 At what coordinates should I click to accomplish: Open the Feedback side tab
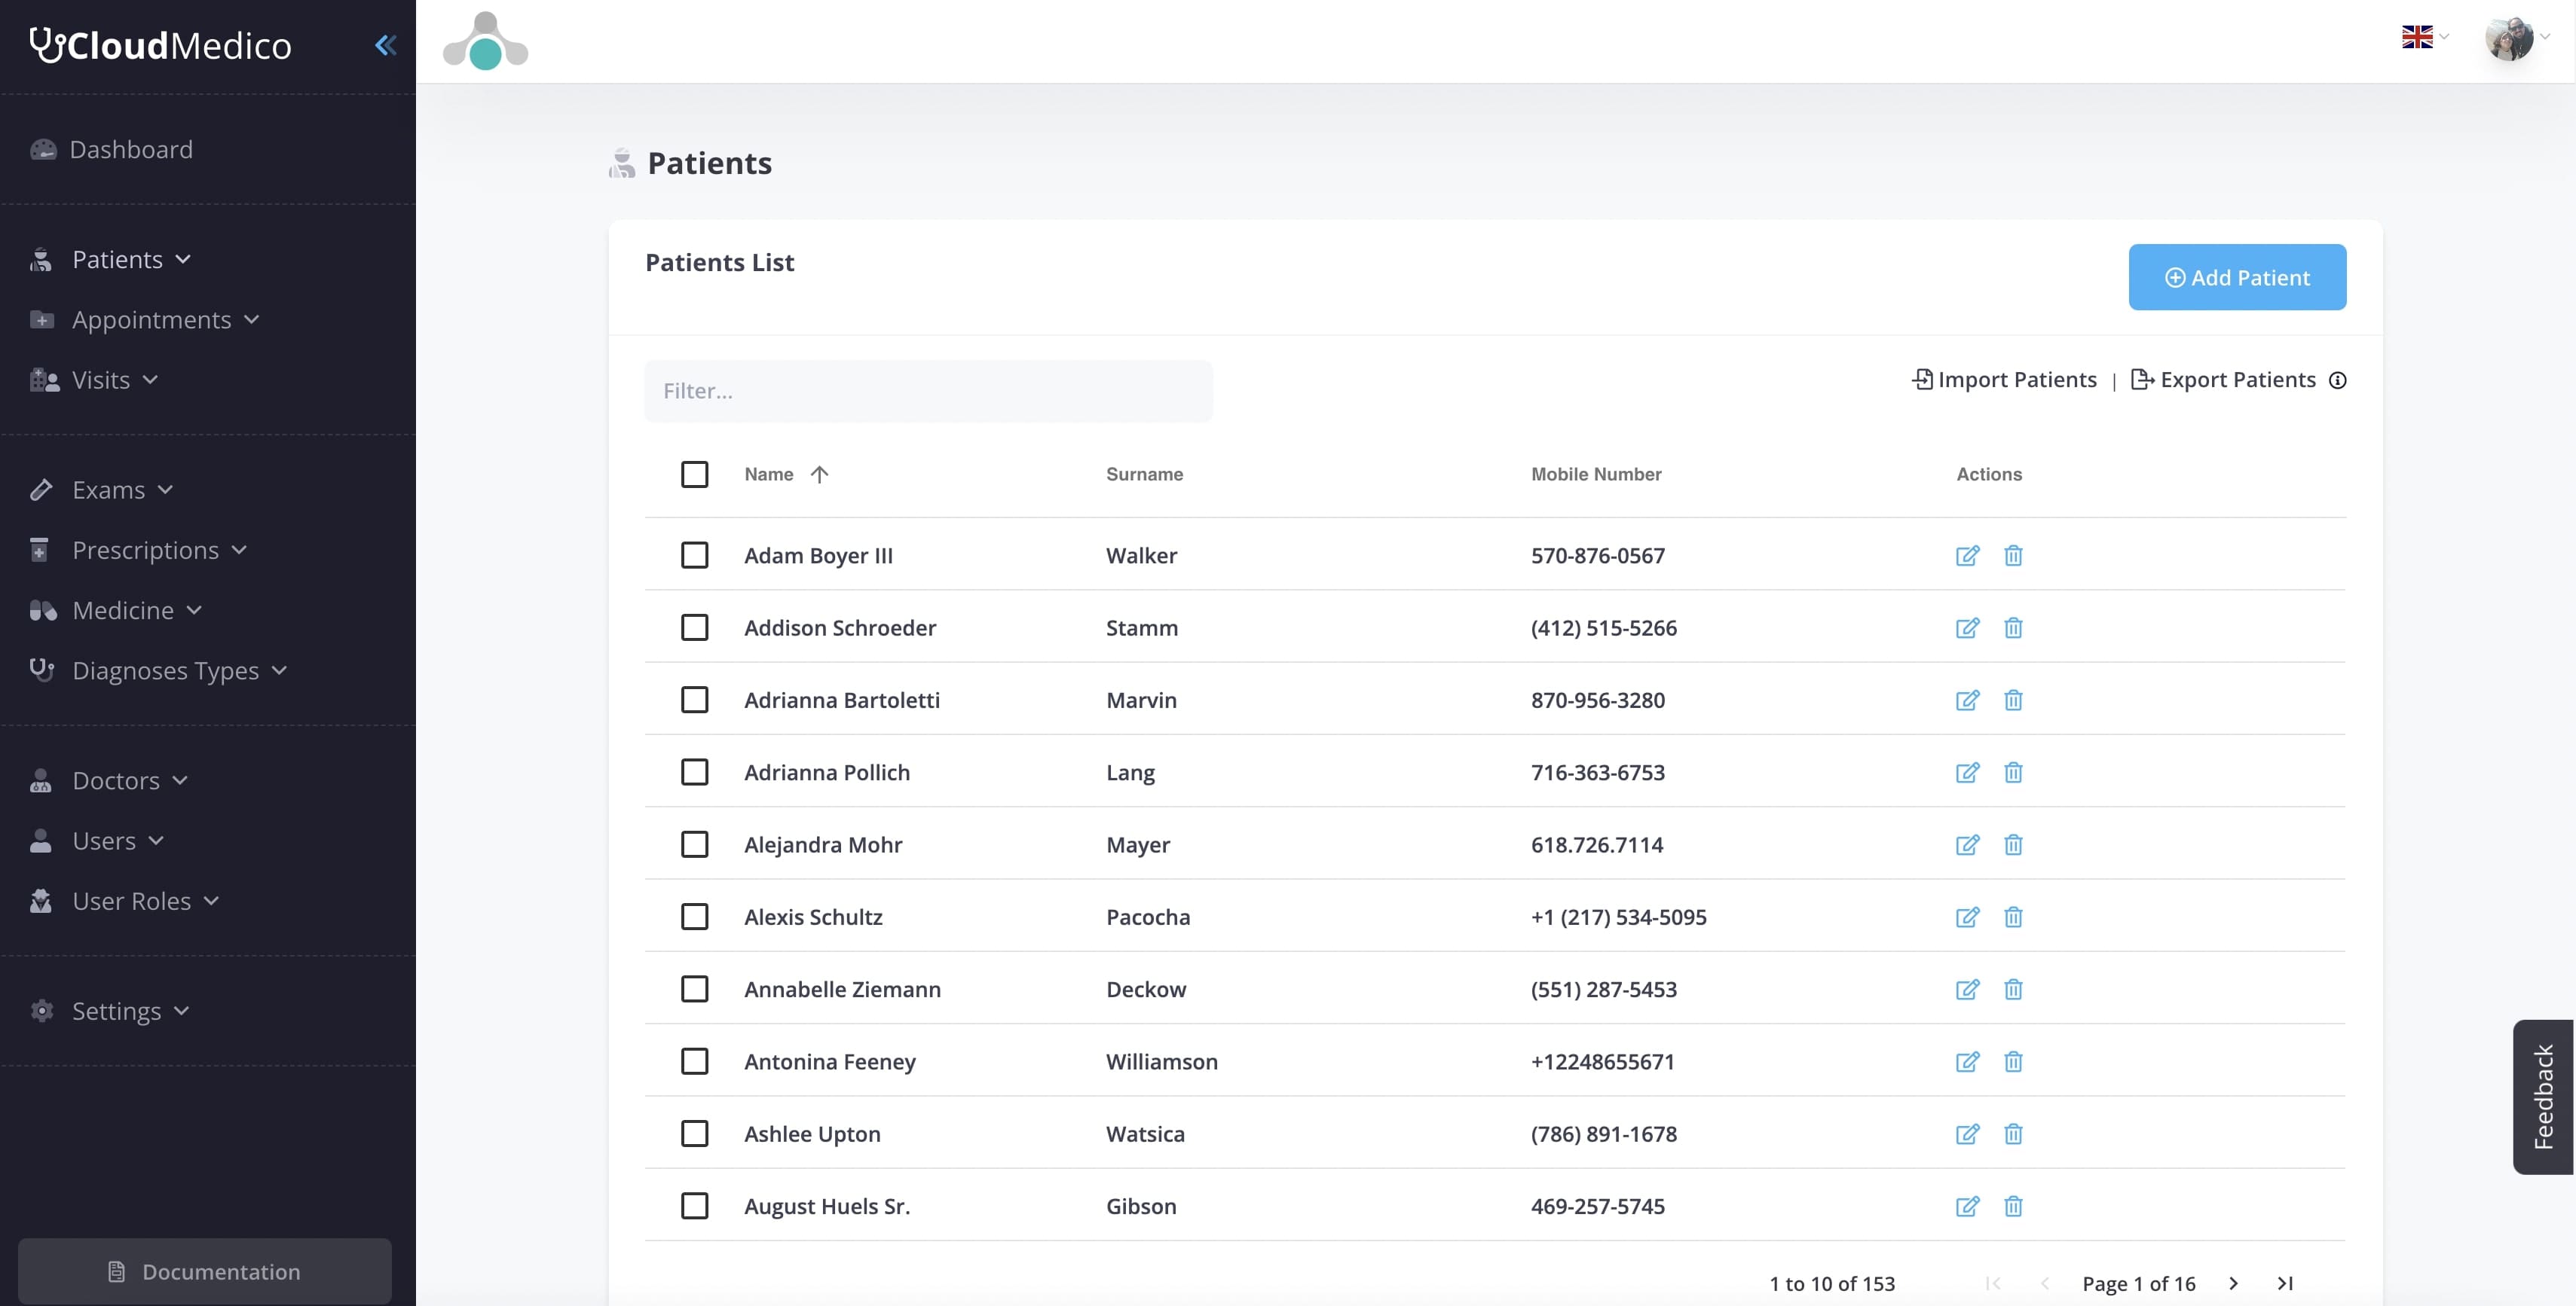(2545, 1096)
